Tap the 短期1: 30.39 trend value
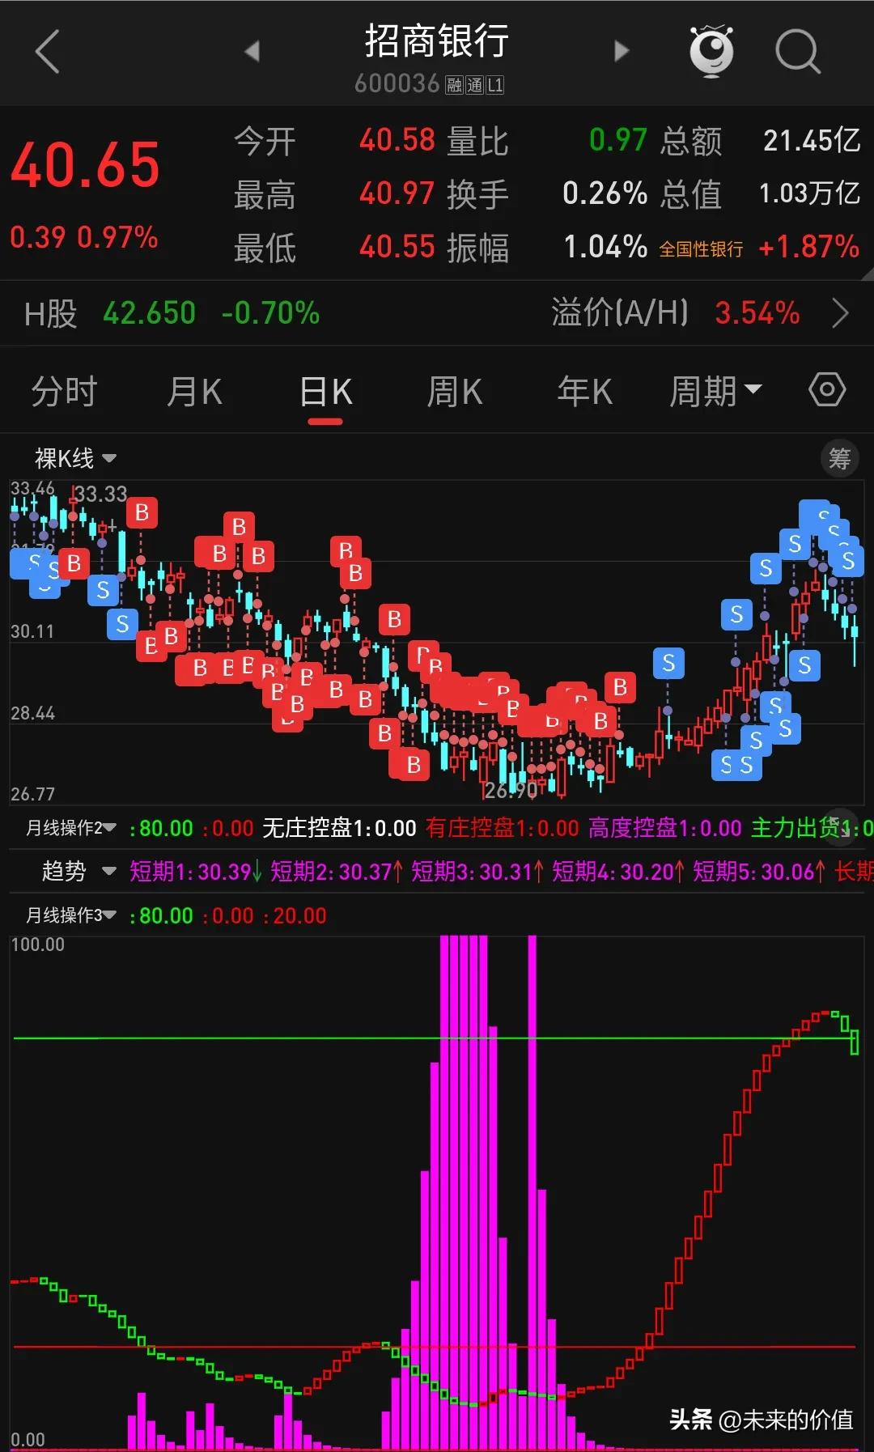This screenshot has height=1452, width=874. tap(195, 872)
